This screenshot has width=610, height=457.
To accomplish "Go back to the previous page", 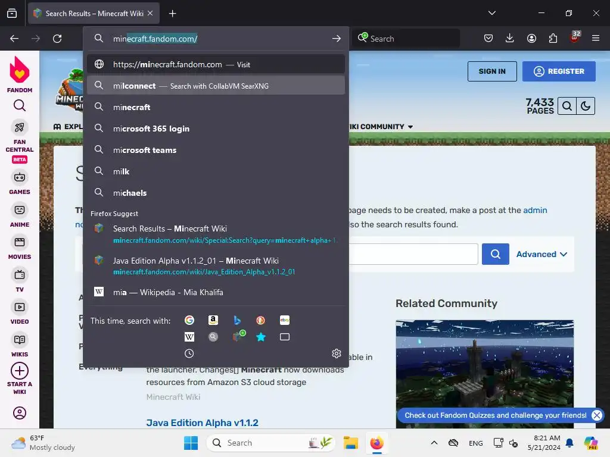I will [x=14, y=39].
